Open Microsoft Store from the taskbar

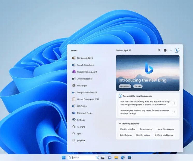click(x=129, y=158)
